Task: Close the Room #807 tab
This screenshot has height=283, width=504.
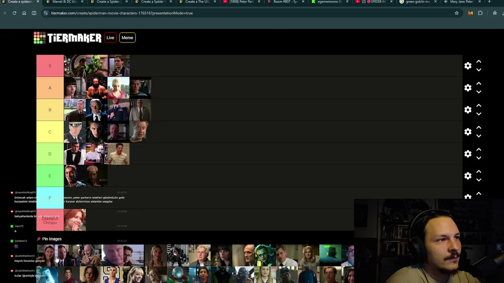Action: click(x=303, y=2)
